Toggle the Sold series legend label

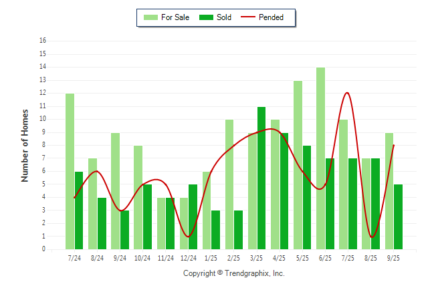point(224,17)
